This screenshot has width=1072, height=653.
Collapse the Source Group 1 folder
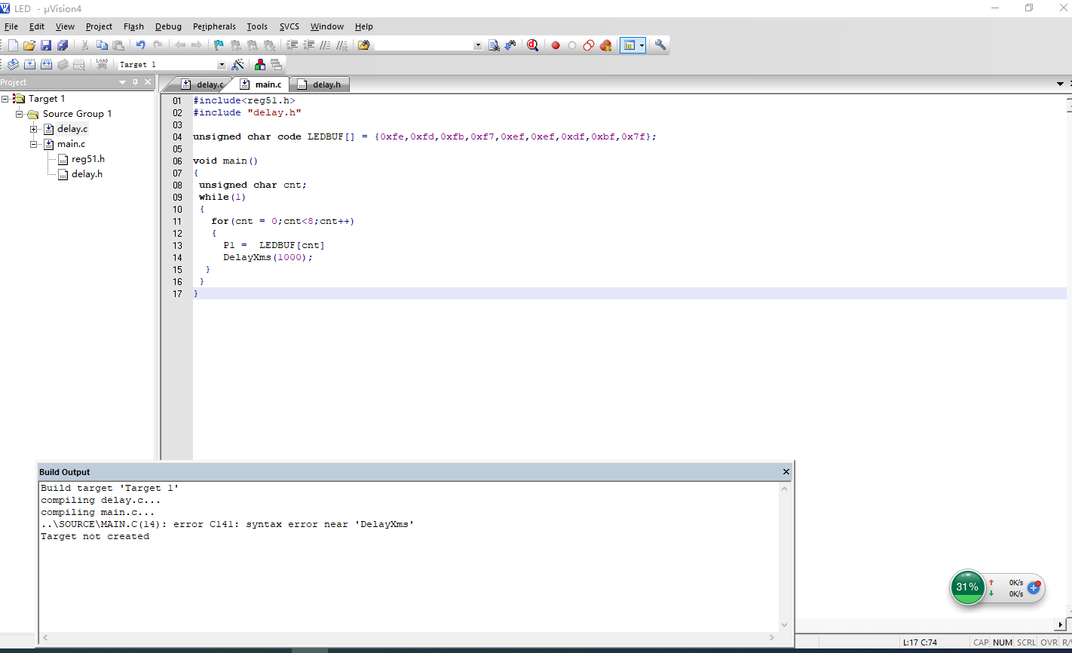tap(20, 114)
